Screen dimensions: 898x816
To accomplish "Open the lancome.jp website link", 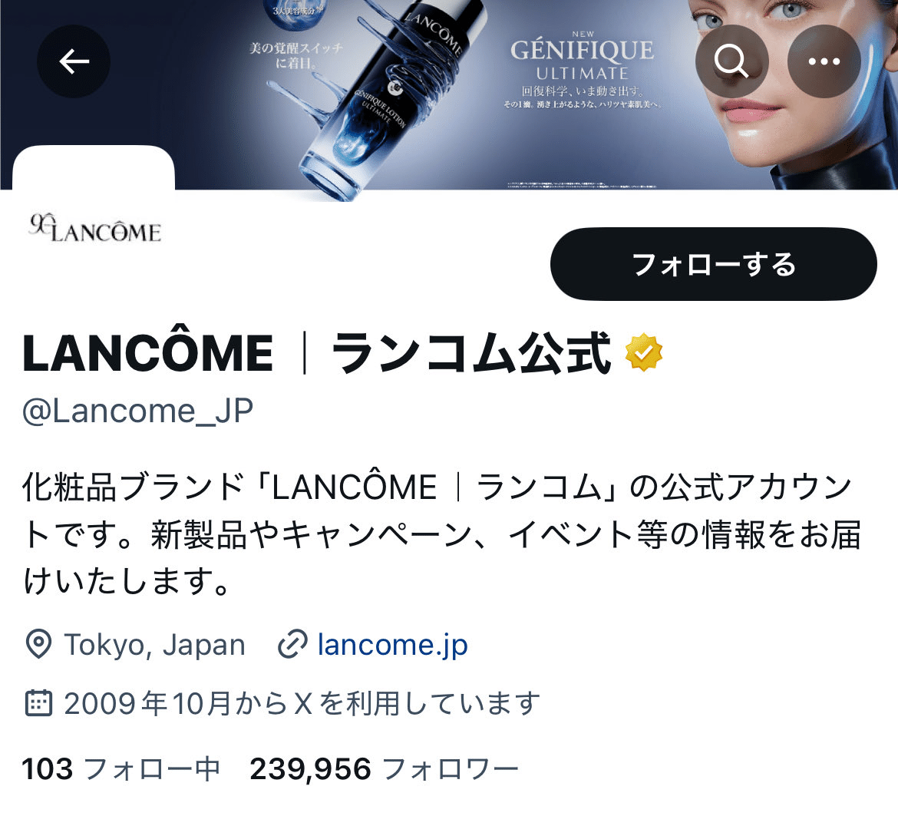I will [x=393, y=645].
